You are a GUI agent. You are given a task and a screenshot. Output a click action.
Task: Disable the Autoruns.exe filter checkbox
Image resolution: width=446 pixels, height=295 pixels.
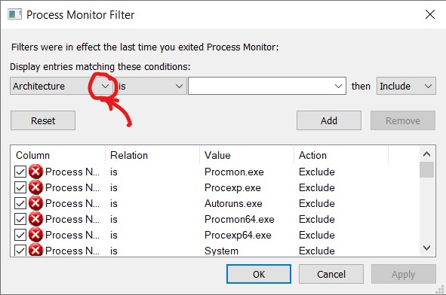(20, 203)
